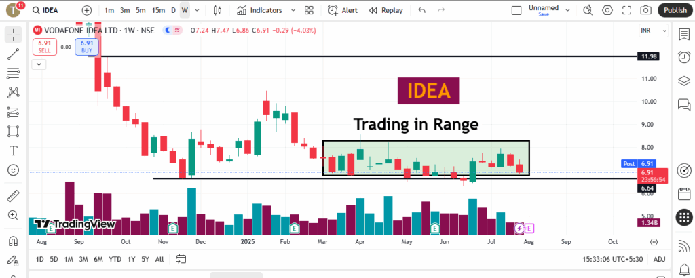Select the Text annotation tool
Screen dimensions: 695x278
[x=14, y=151]
